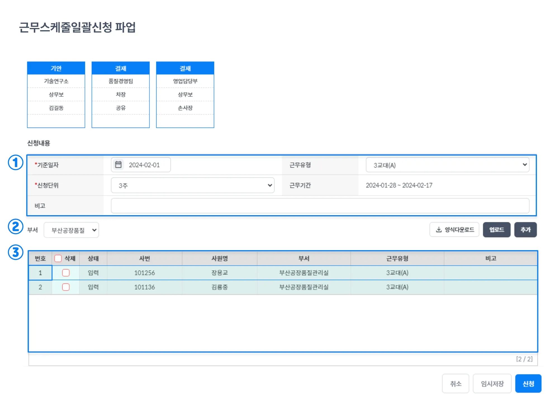
Task: Check the delete box for row 1
Action: click(x=66, y=273)
